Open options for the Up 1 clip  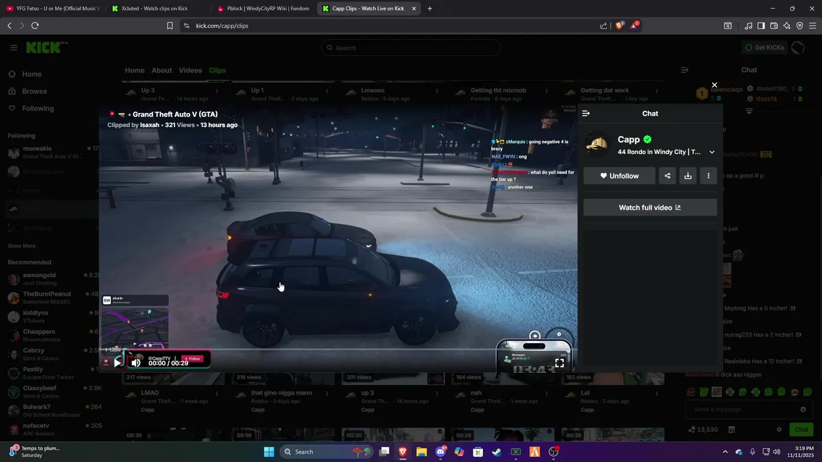point(327,91)
